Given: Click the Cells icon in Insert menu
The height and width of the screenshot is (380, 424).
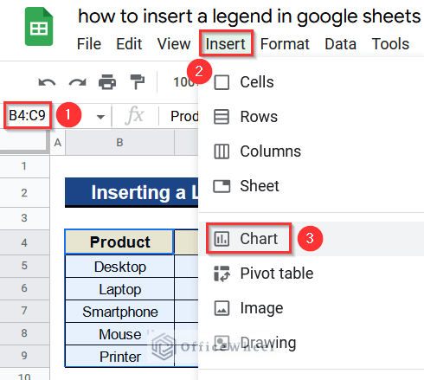Looking at the screenshot, I should pos(222,82).
